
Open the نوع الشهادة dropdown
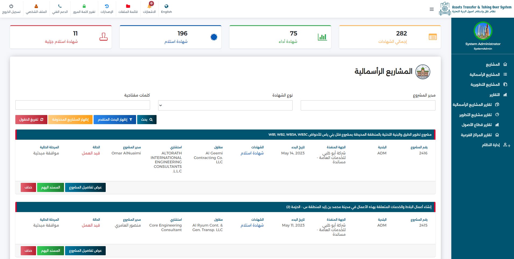(225, 105)
